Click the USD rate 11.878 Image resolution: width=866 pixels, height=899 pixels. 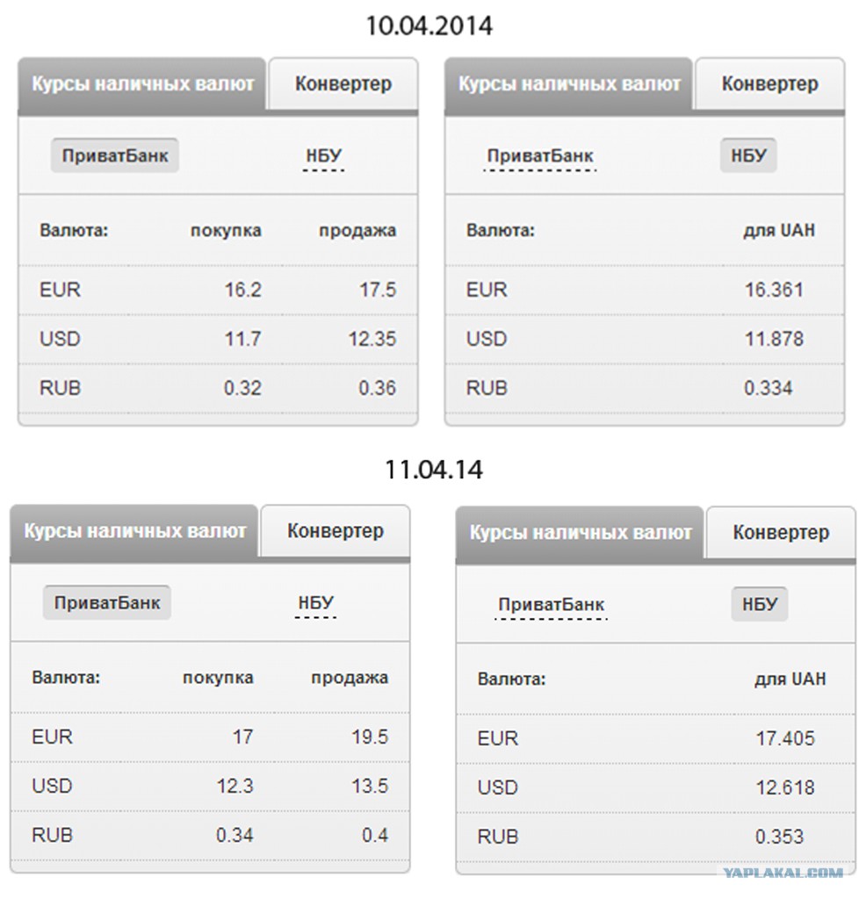coord(773,339)
